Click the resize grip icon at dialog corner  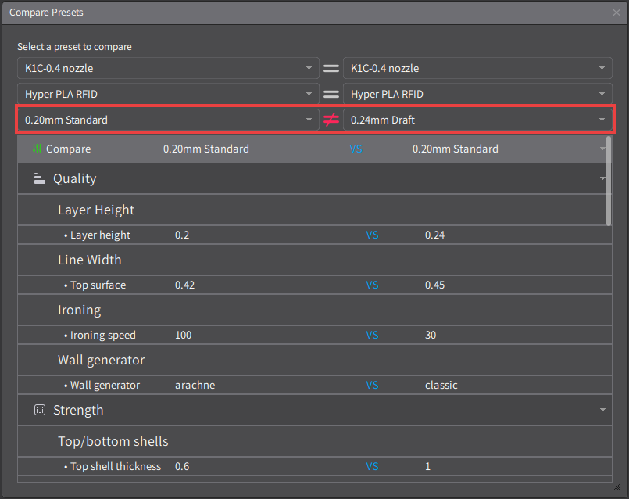[617, 487]
